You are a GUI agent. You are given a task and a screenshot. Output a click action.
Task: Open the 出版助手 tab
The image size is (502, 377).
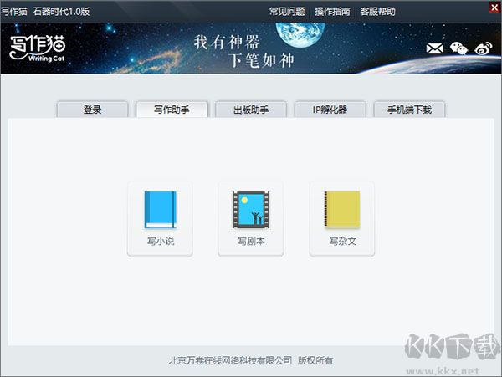point(251,110)
